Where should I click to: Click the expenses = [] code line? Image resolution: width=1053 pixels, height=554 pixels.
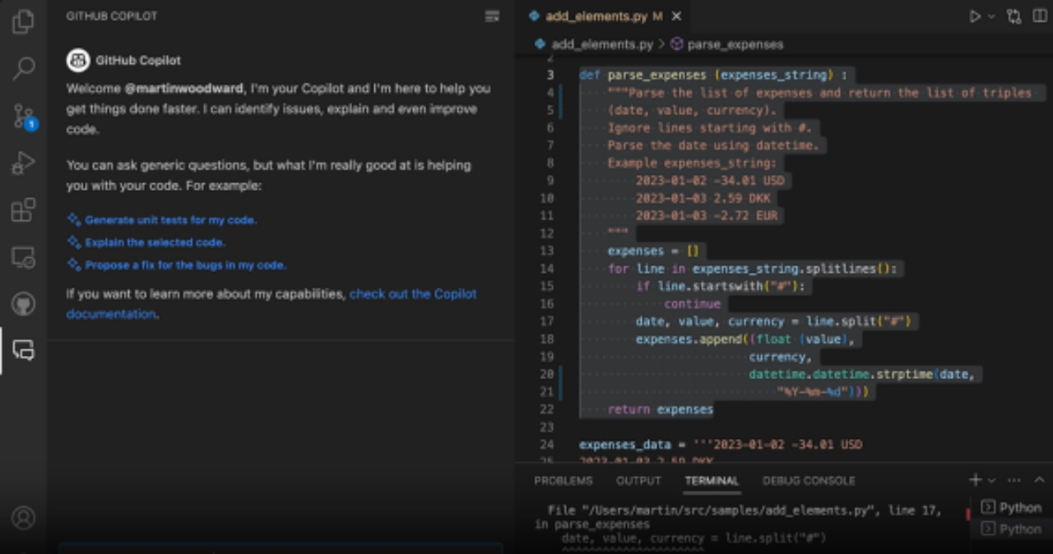click(x=653, y=251)
